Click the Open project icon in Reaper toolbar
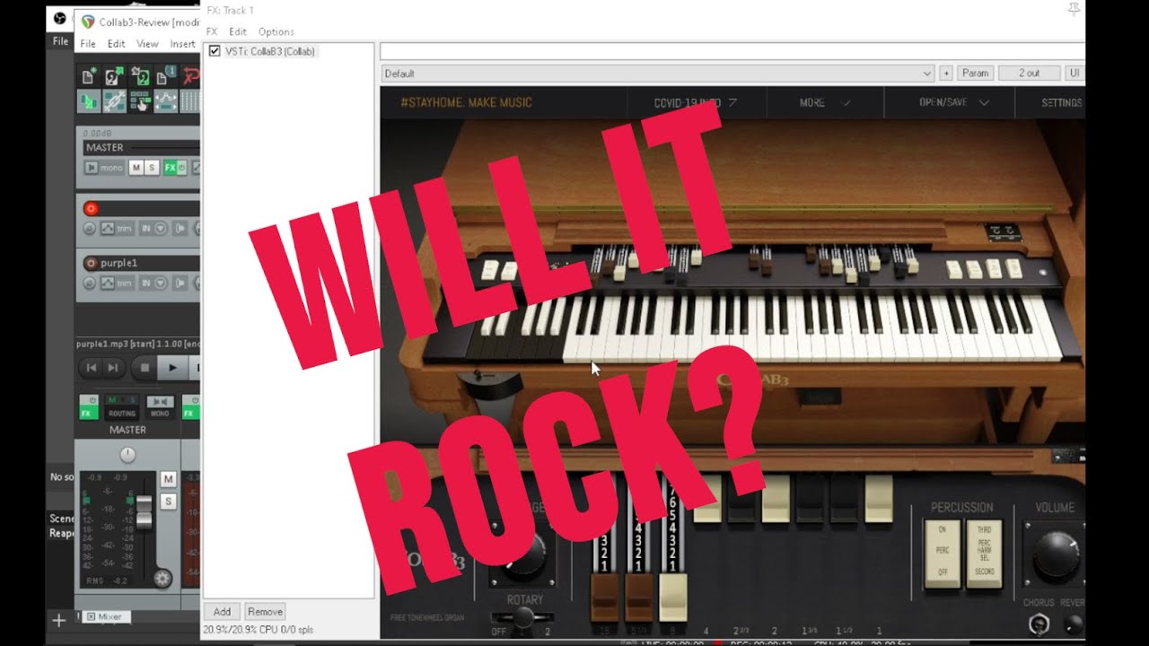1149x646 pixels. 114,77
